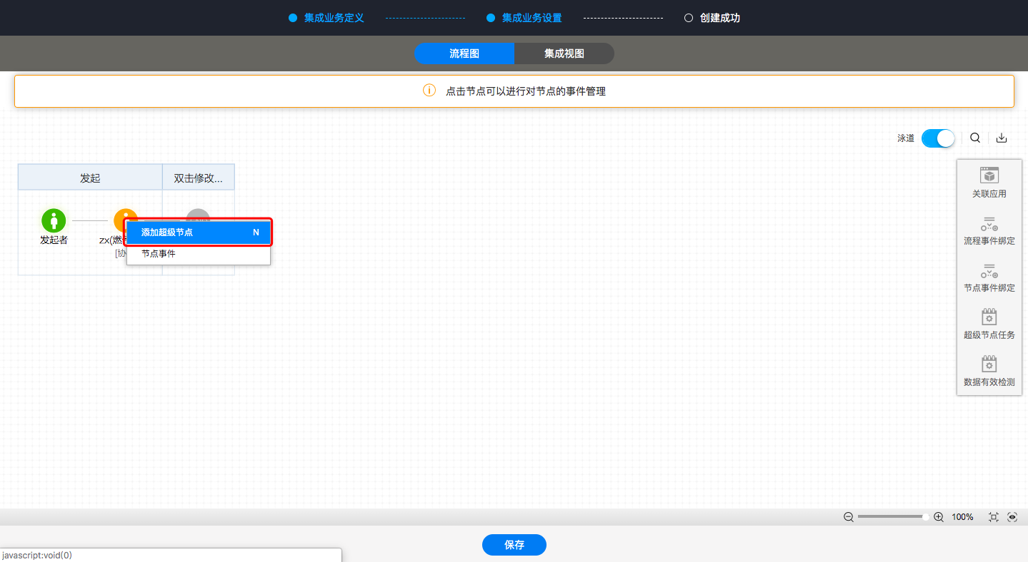Switch to the 流程图 tab
1028x562 pixels.
[464, 53]
